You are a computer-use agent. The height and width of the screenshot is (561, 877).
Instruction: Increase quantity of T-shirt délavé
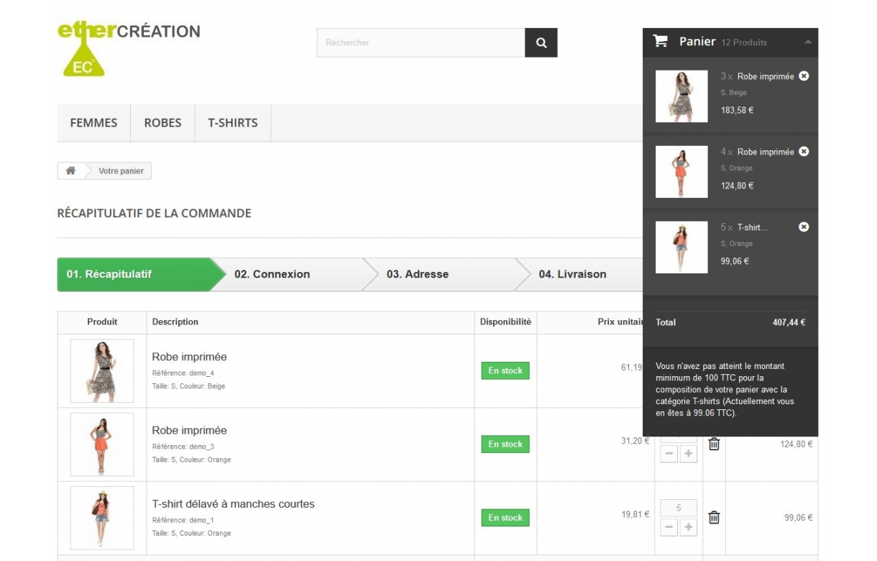click(689, 527)
